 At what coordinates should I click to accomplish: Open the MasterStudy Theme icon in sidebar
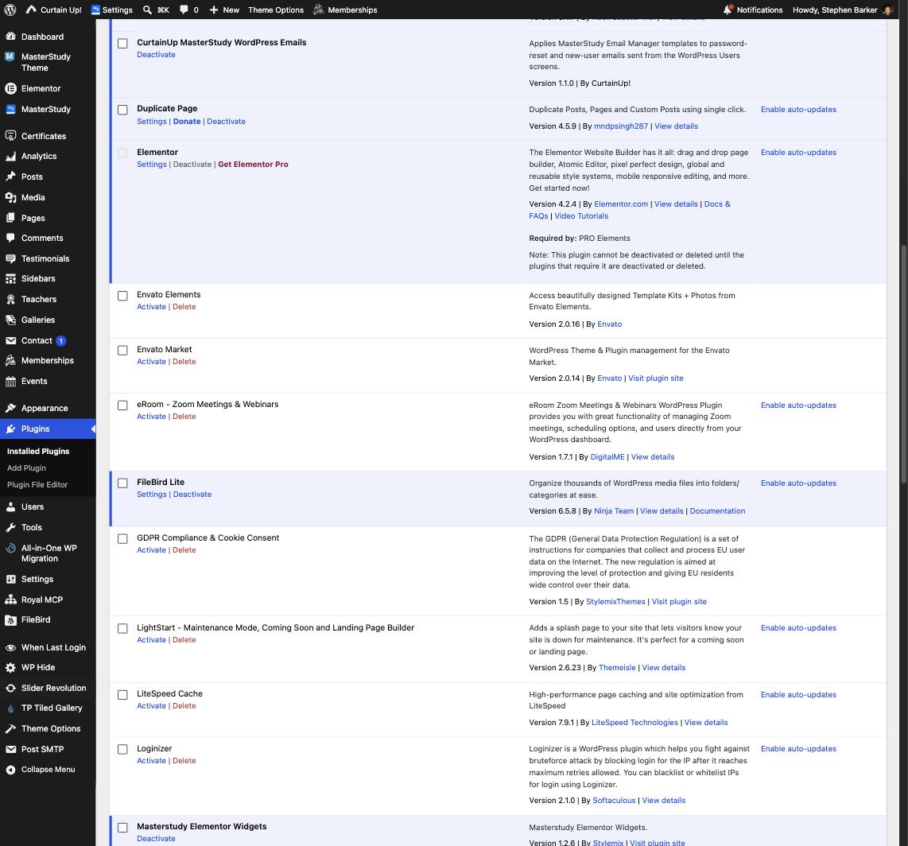coord(10,56)
